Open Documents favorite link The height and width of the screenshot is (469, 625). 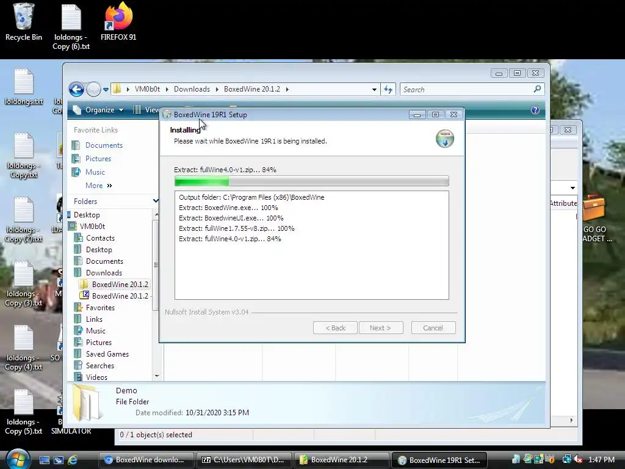(104, 145)
